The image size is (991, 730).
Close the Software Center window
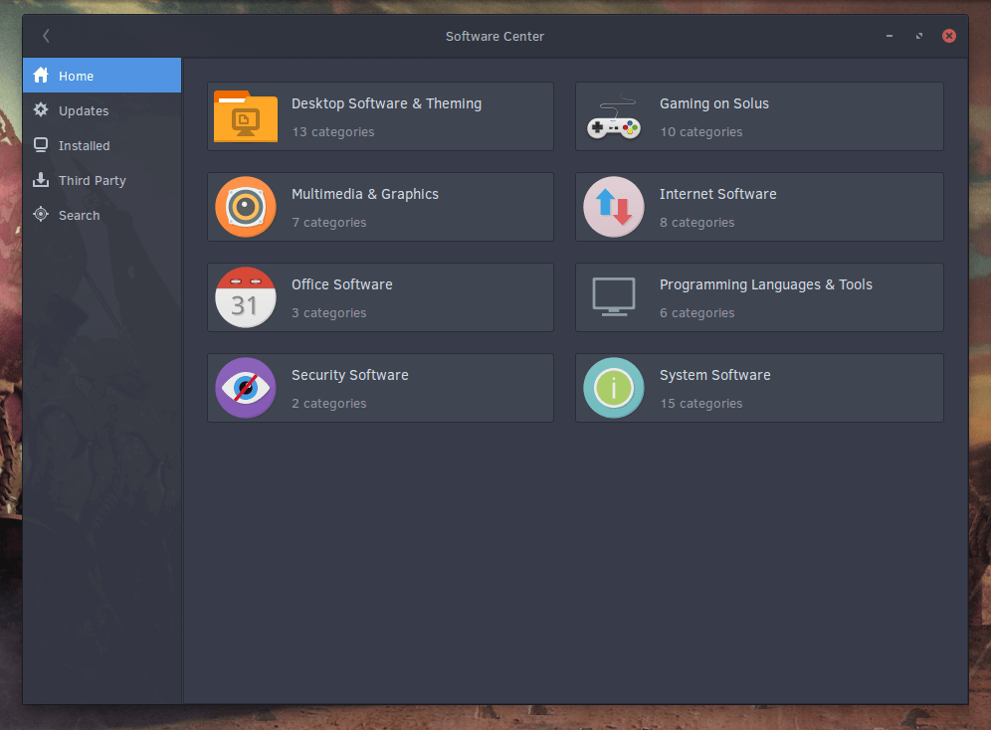click(949, 36)
